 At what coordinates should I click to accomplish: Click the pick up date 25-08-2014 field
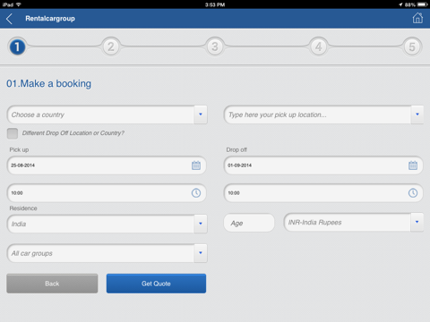click(107, 165)
